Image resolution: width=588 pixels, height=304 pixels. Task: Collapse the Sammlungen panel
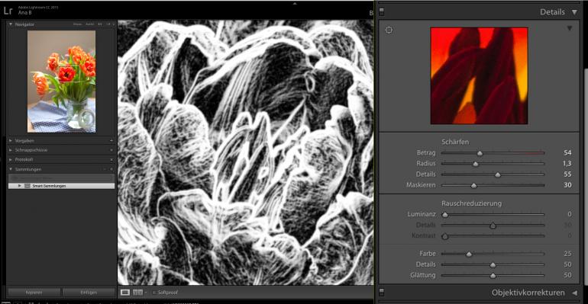11,169
